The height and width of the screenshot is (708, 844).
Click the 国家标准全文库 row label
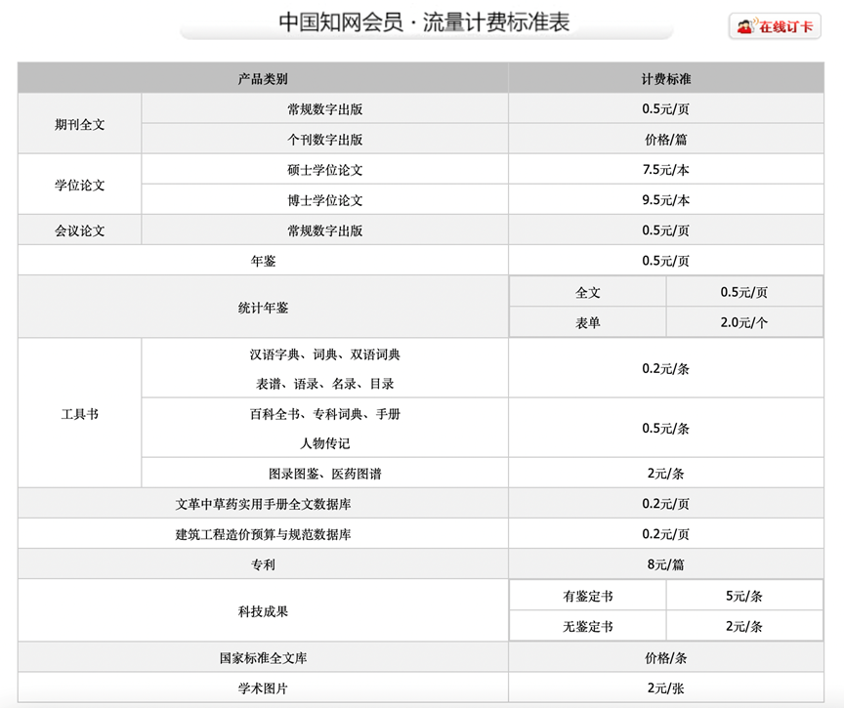pyautogui.click(x=263, y=658)
